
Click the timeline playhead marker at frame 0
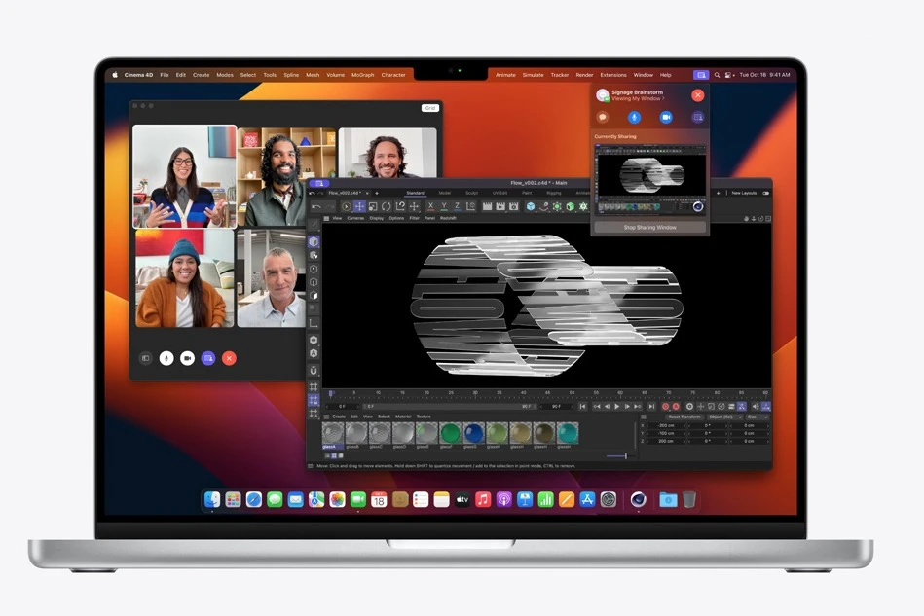(x=332, y=393)
